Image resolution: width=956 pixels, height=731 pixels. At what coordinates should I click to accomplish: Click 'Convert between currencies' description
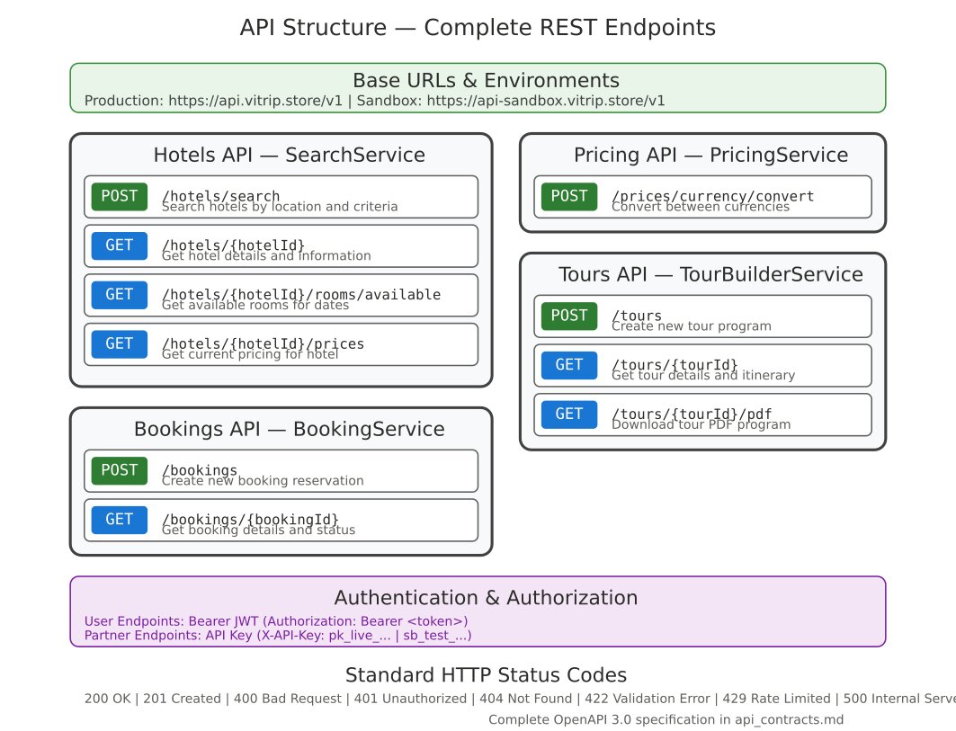[x=701, y=207]
